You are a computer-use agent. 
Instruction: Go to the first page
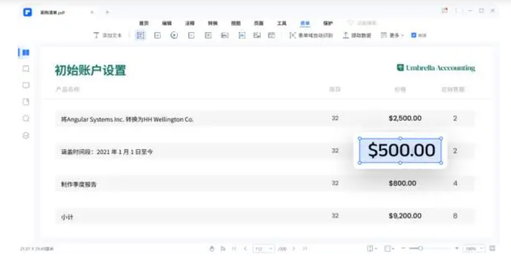(x=234, y=249)
